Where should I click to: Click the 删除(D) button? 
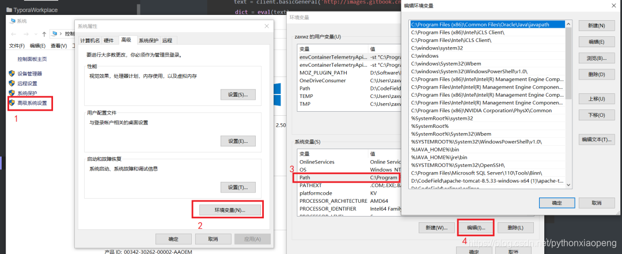596,74
